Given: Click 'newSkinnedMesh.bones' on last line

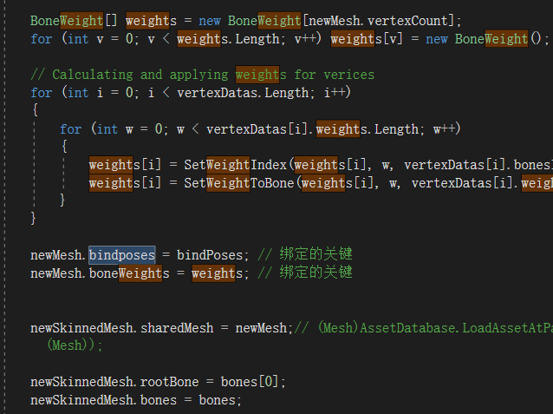Looking at the screenshot, I should tap(103, 400).
